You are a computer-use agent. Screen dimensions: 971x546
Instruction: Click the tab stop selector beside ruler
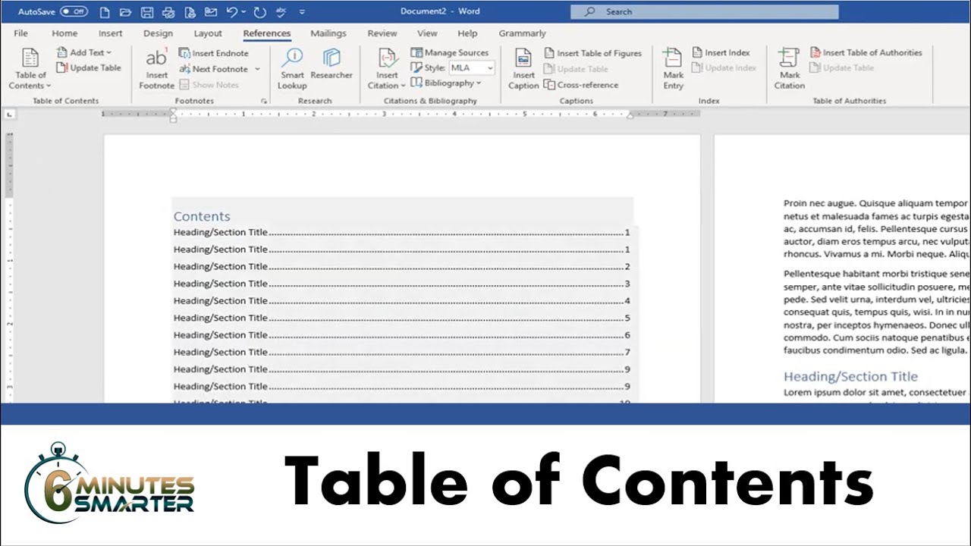(9, 114)
